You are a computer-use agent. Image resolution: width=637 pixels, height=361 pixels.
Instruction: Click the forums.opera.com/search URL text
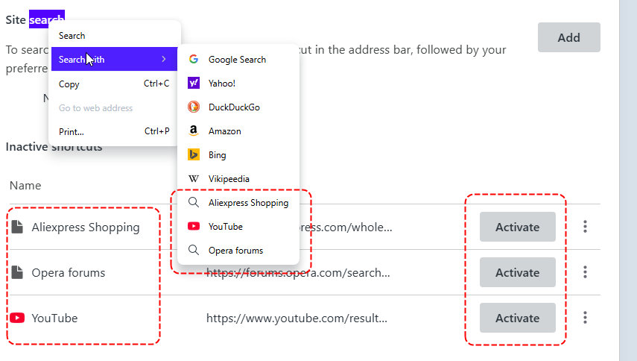298,272
